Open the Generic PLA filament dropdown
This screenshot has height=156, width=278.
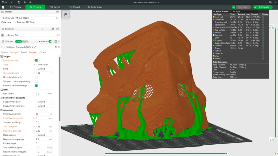point(31,35)
